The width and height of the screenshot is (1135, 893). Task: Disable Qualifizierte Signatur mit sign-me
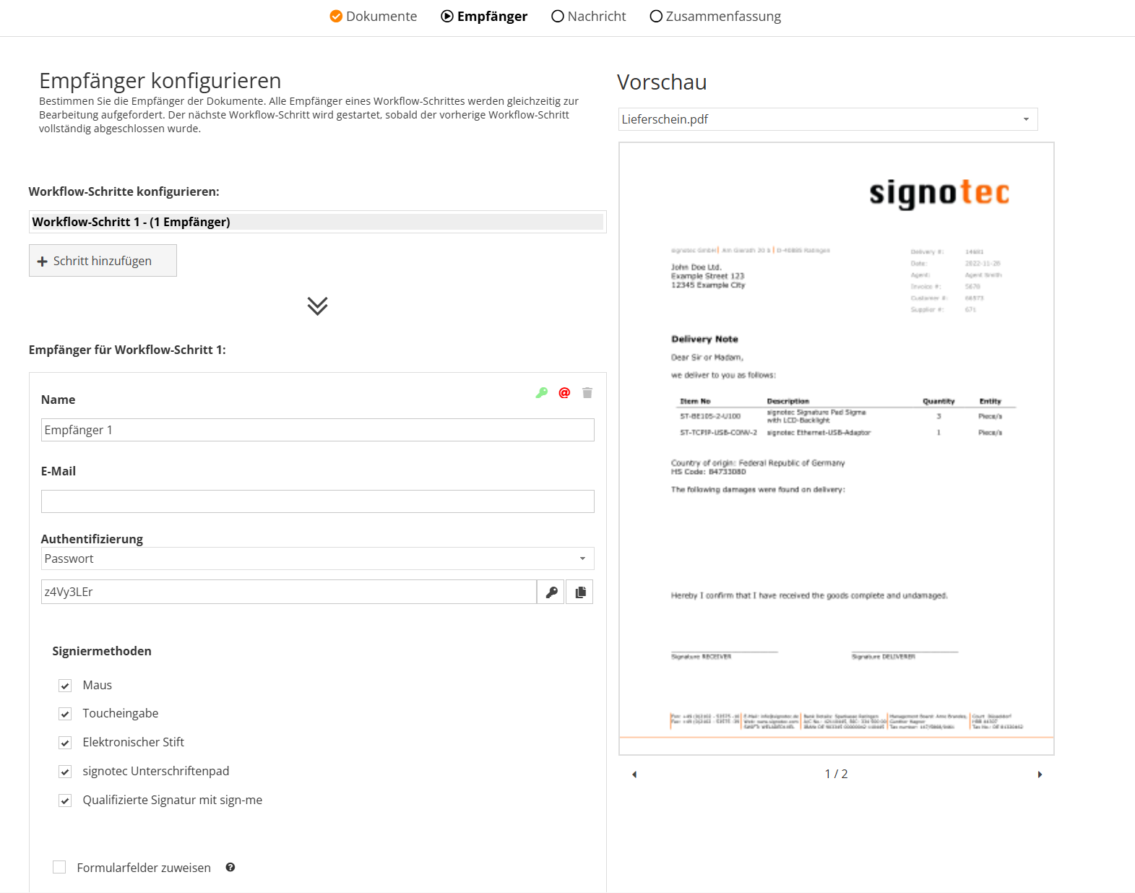click(x=65, y=801)
